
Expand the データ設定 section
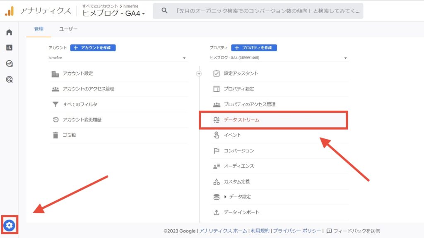[234, 197]
